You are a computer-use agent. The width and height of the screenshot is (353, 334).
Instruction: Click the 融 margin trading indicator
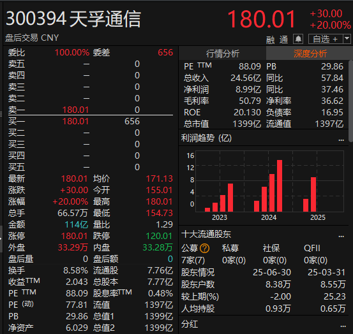click(x=270, y=40)
